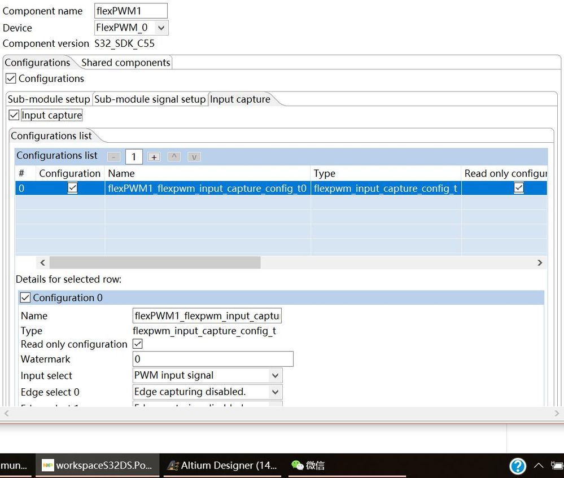Open Altium Designer from the taskbar
Viewport: 564px width, 478px height.
point(222,466)
